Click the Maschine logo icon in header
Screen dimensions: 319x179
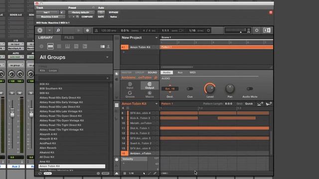(40, 30)
